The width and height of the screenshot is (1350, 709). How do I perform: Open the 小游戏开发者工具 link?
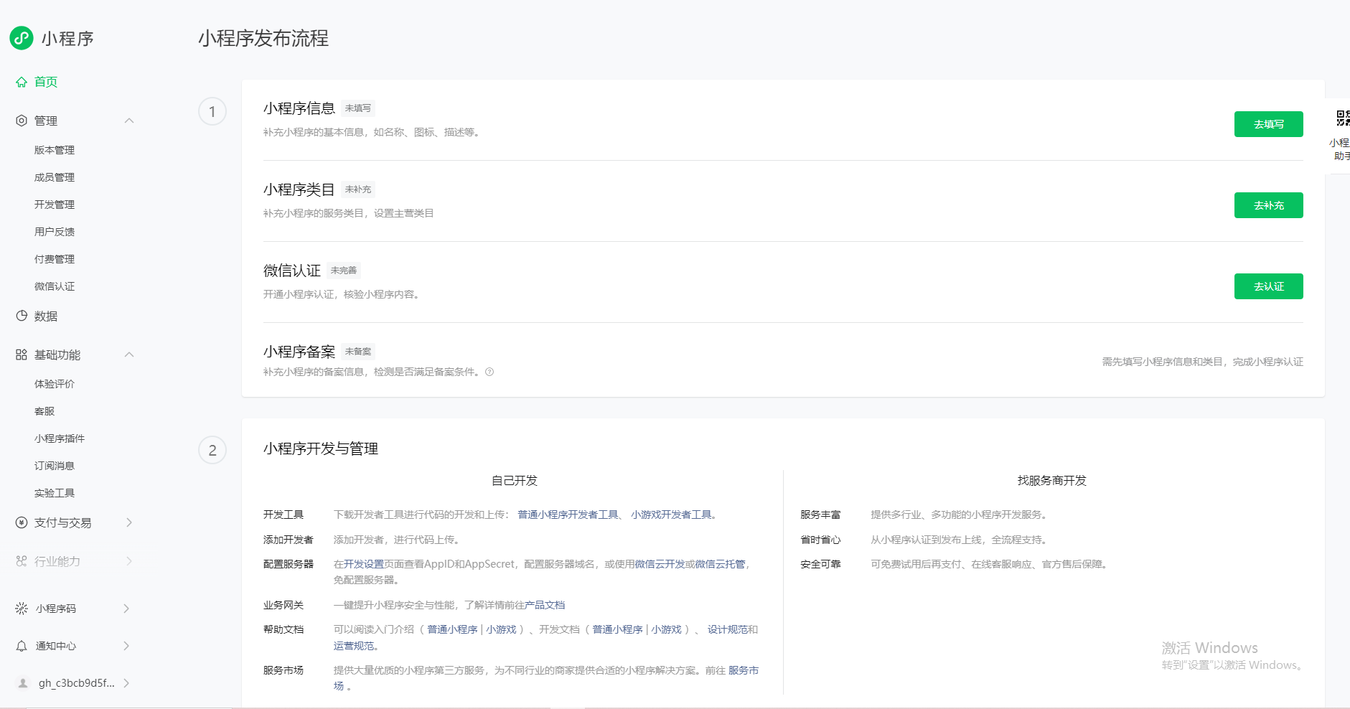point(671,515)
